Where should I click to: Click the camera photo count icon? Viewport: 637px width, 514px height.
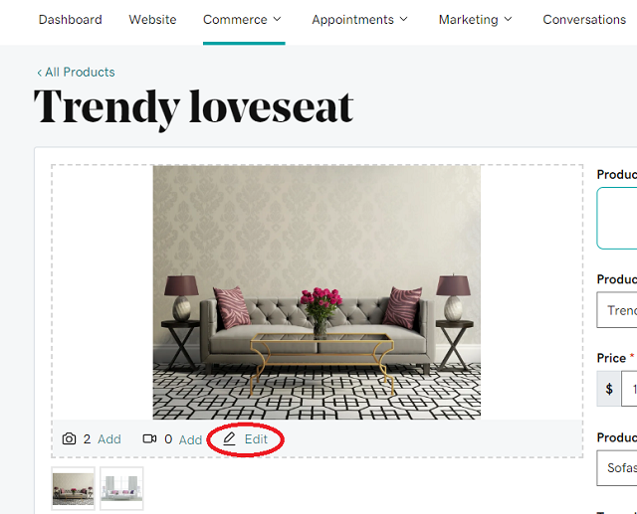coord(69,439)
